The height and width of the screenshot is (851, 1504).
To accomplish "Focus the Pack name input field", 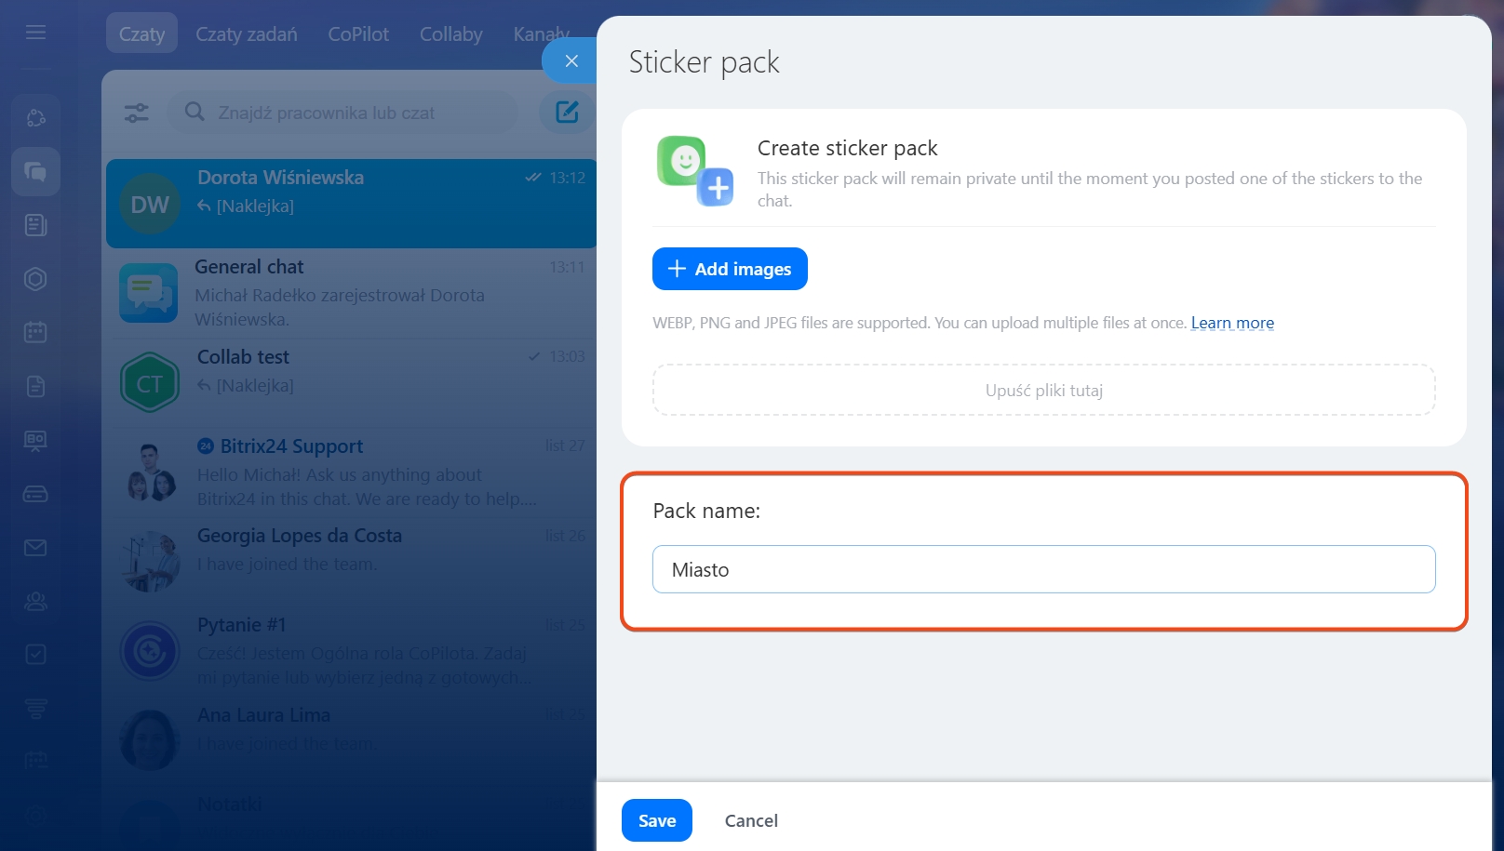I will (1043, 569).
